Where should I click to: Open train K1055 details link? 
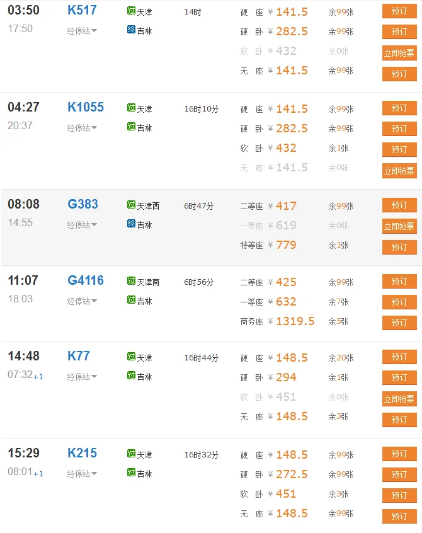coord(86,107)
